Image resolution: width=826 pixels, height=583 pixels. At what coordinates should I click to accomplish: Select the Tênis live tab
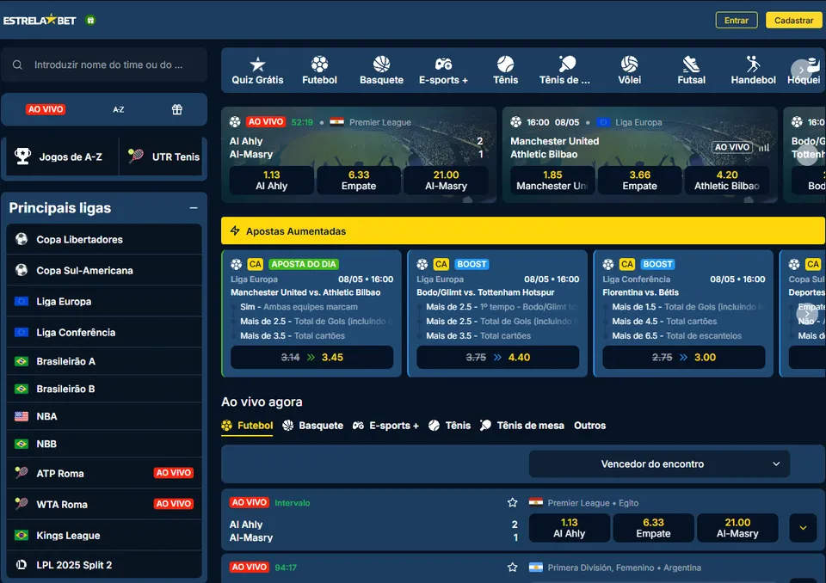point(449,426)
